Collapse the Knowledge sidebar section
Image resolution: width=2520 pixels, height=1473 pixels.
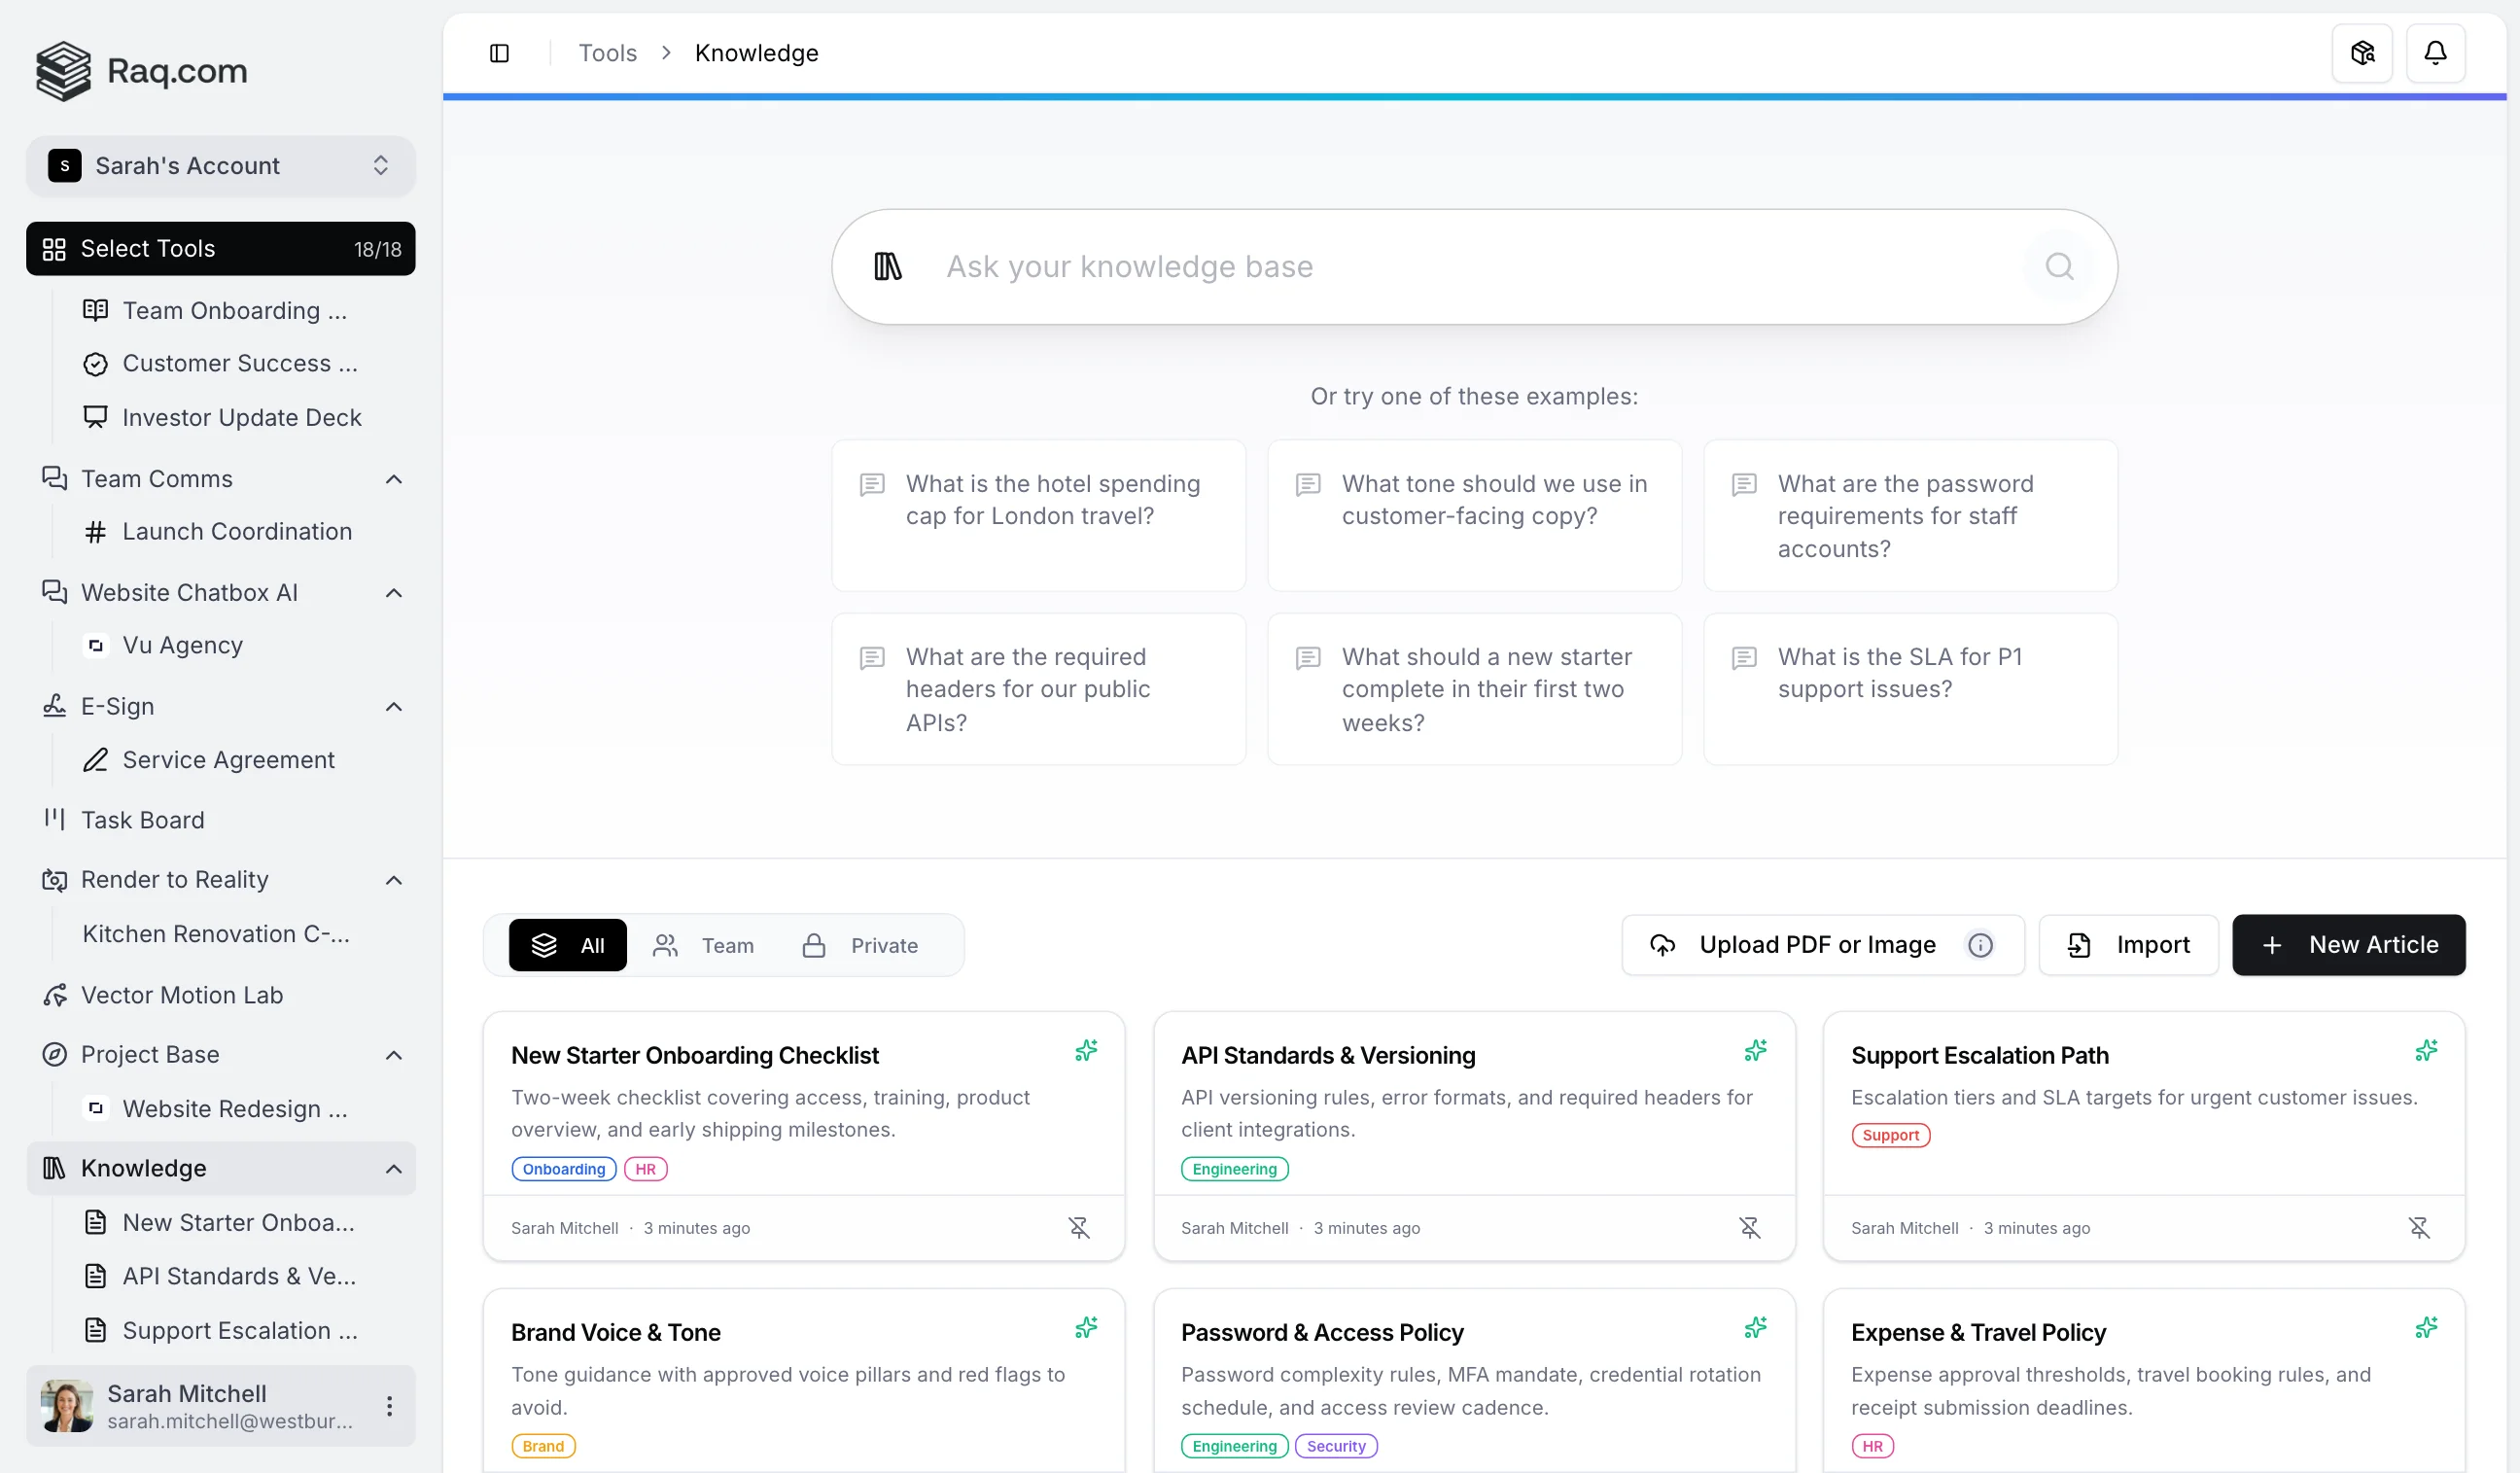click(394, 1168)
